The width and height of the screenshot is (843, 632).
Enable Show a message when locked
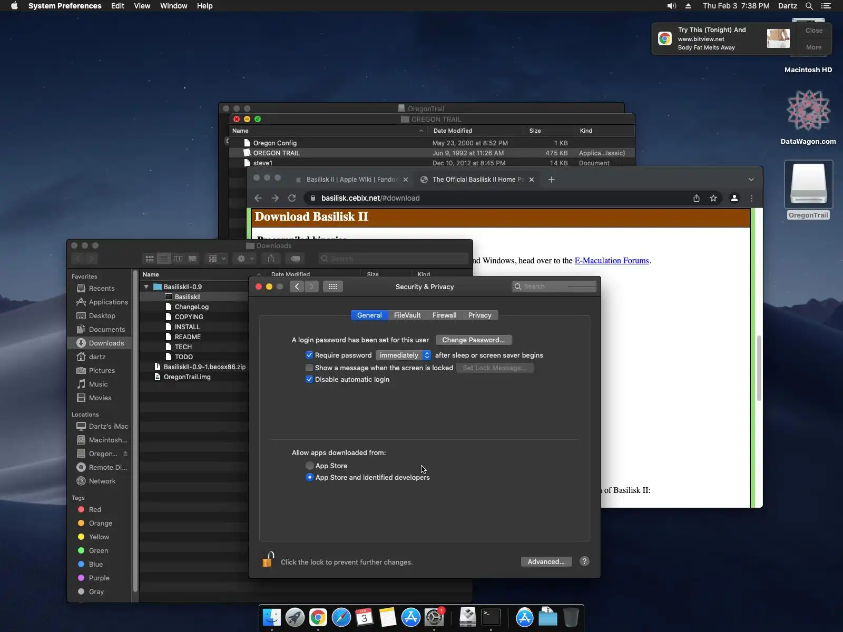pyautogui.click(x=309, y=368)
